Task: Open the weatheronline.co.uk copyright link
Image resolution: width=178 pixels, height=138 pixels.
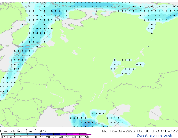Action: point(154,135)
